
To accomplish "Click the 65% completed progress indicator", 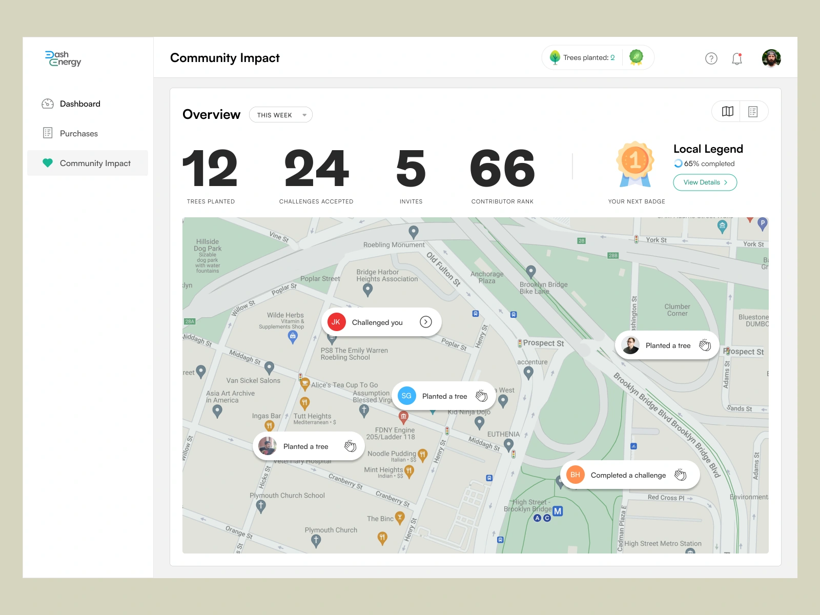I will coord(704,163).
